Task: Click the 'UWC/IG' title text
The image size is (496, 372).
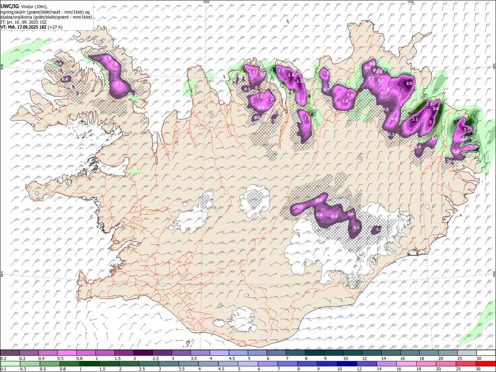Action: (x=9, y=6)
